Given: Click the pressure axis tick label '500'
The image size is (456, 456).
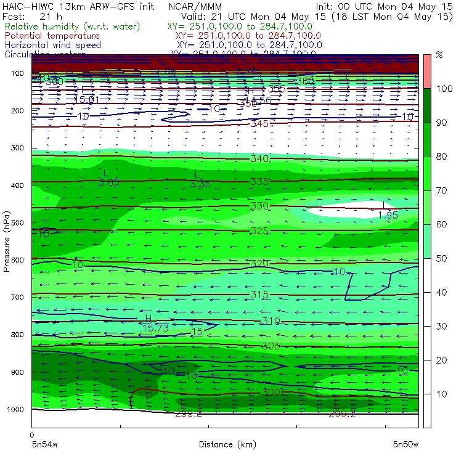Looking at the screenshot, I should tap(17, 222).
